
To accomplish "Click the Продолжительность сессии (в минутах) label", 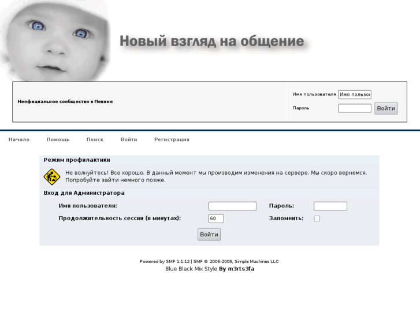I will pos(120,218).
